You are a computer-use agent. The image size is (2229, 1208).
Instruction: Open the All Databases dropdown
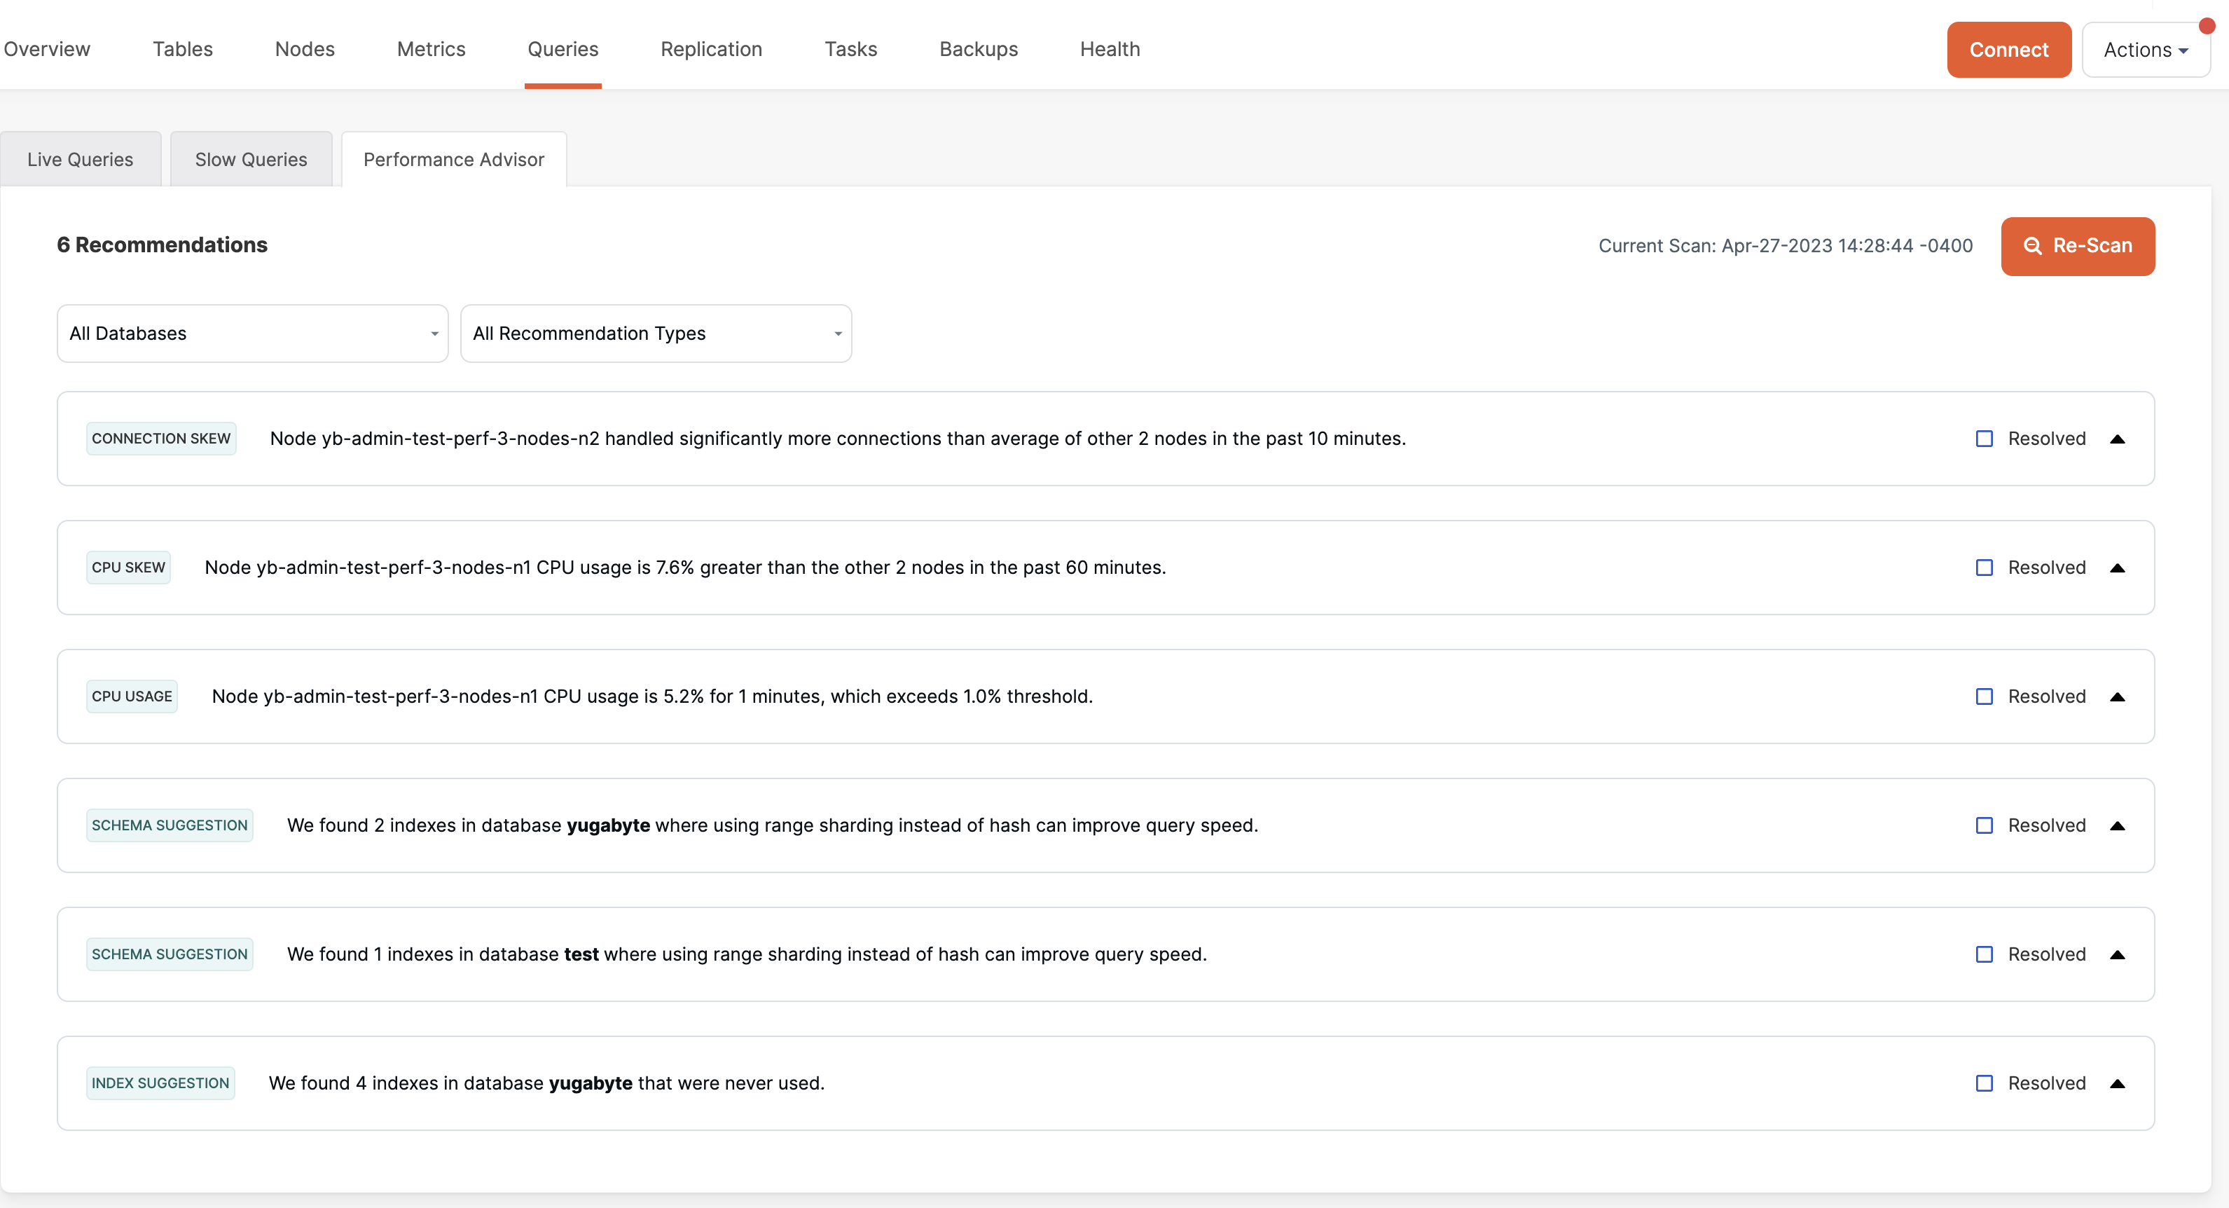[x=251, y=333]
